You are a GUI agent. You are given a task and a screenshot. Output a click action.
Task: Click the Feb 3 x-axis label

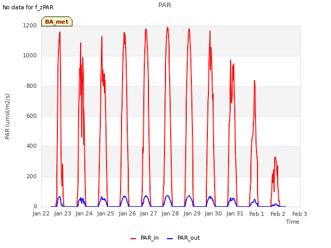(300, 214)
